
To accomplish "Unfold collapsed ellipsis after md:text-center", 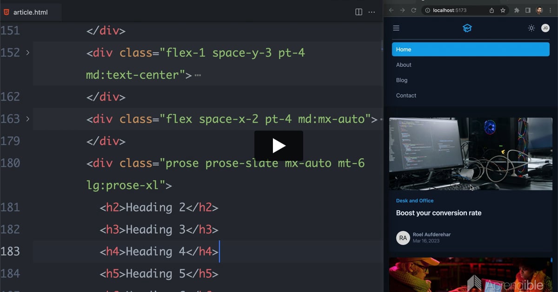I will (x=198, y=75).
